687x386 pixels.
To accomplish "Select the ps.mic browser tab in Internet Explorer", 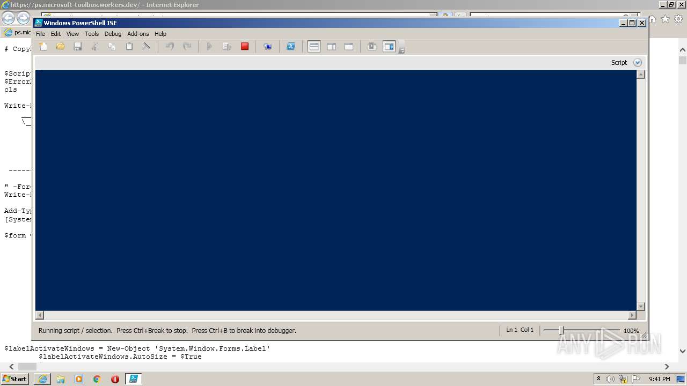I will [x=17, y=32].
